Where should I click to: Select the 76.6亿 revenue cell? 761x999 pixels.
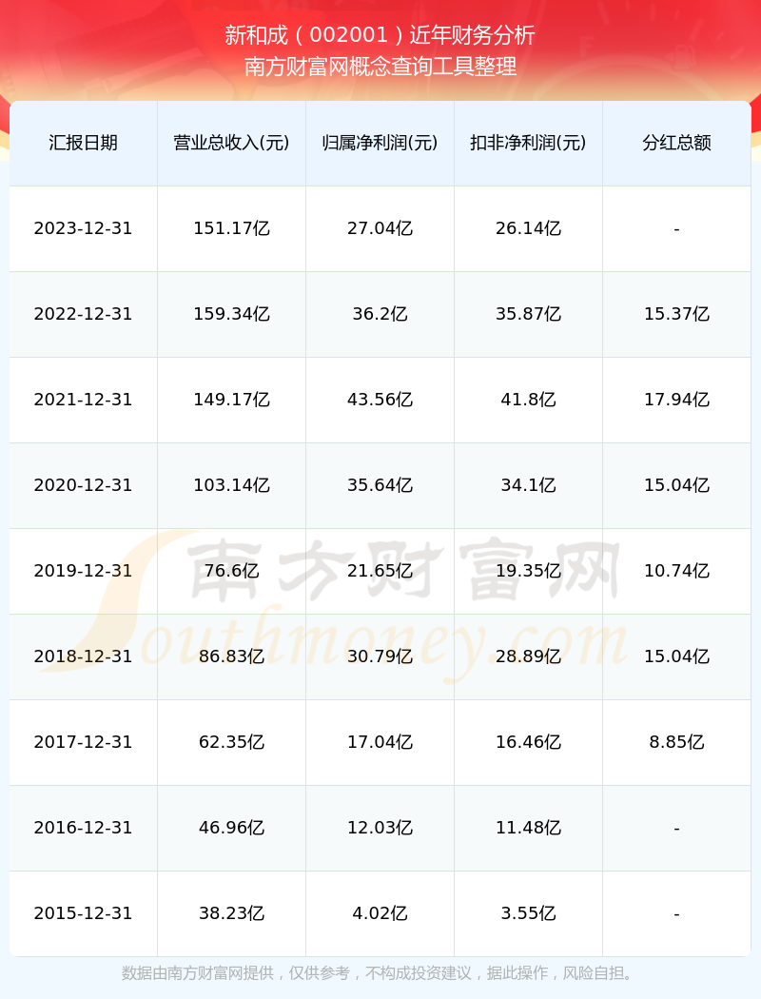[232, 571]
